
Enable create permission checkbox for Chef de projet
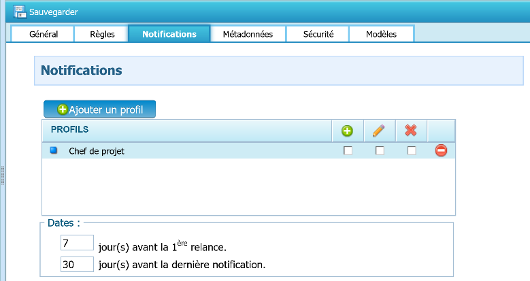348,151
